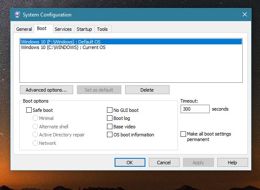Go to the Startup tab
This screenshot has width=260, height=190.
(84, 29)
